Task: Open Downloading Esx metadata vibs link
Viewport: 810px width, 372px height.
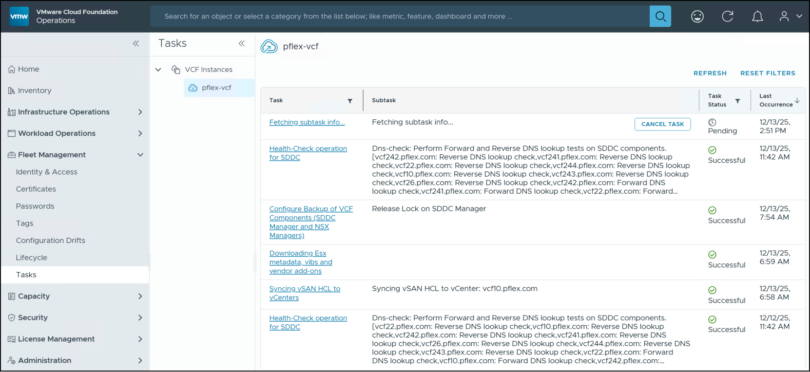Action: tap(301, 262)
